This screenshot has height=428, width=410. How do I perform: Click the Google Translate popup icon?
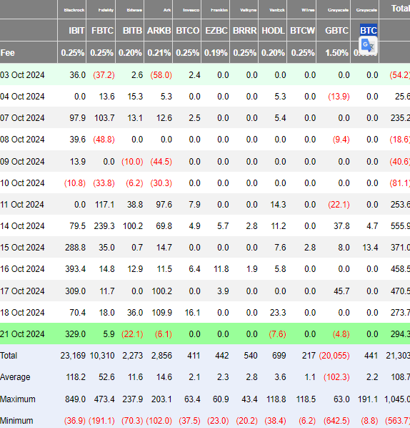pyautogui.click(x=369, y=45)
